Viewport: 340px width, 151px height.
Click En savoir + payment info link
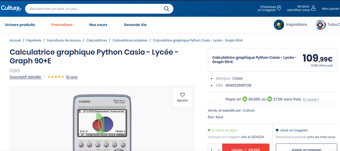(x=311, y=99)
